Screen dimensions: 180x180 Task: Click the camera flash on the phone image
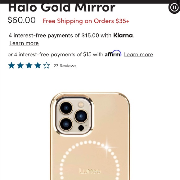coord(81,105)
